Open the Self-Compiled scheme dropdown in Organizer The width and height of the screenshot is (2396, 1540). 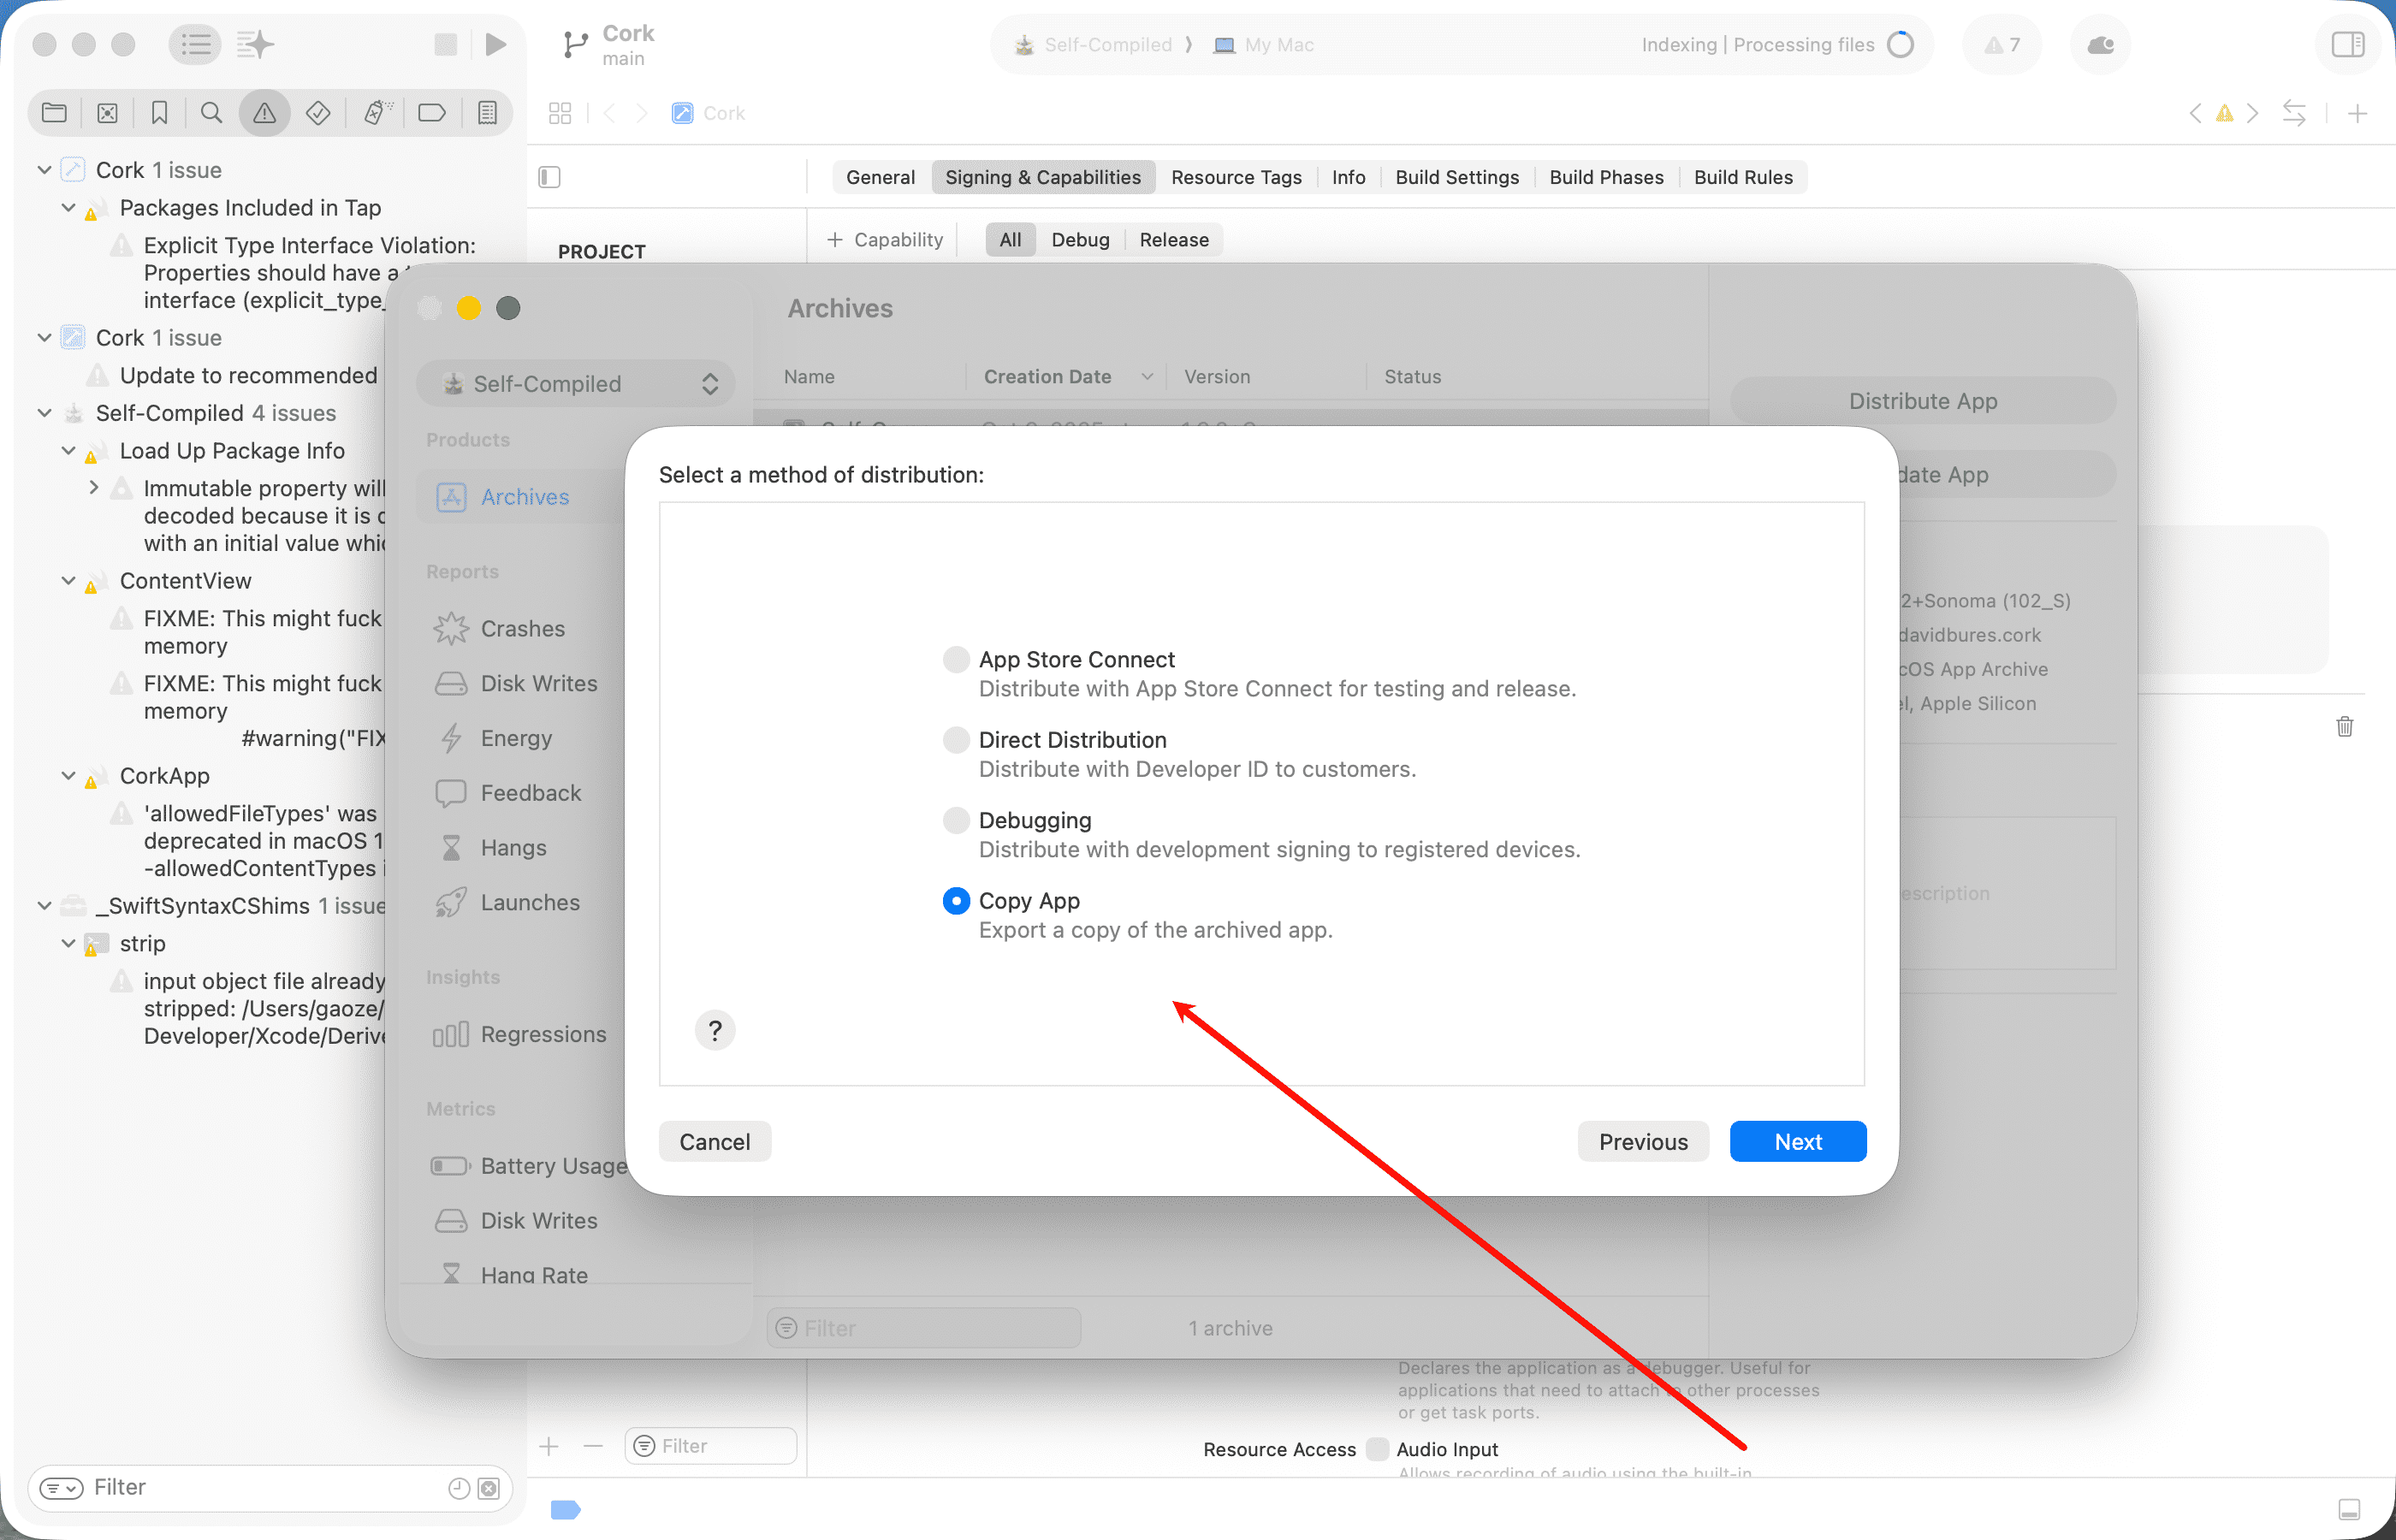576,384
